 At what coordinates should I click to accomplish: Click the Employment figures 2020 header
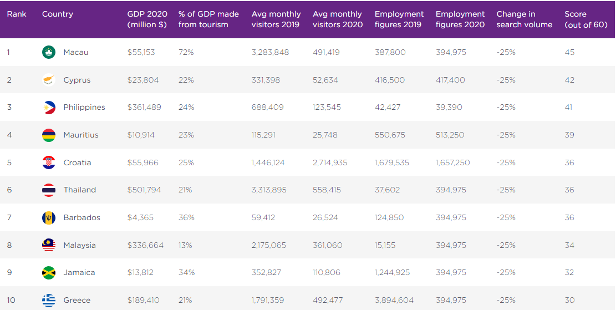[x=460, y=19]
